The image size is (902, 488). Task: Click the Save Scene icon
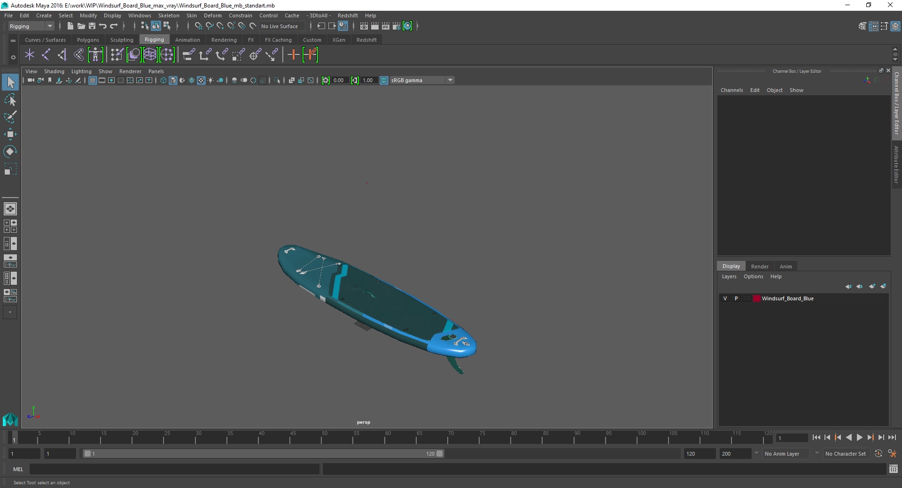[92, 26]
